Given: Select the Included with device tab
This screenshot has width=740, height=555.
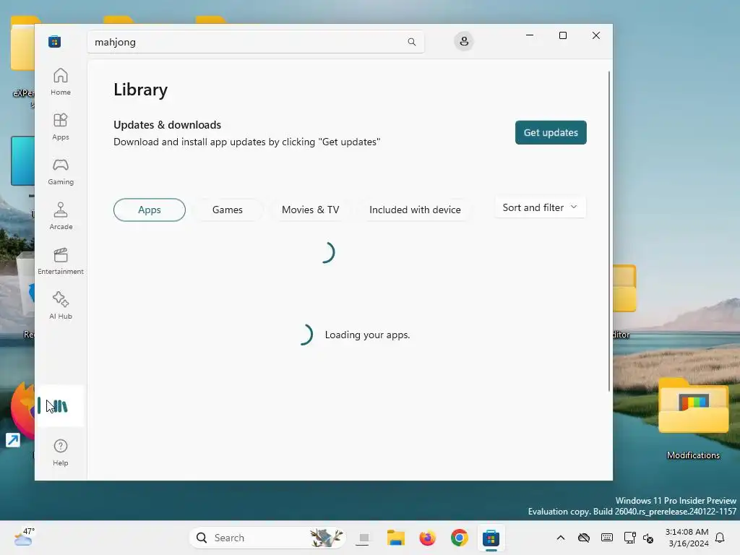Looking at the screenshot, I should click(x=415, y=210).
